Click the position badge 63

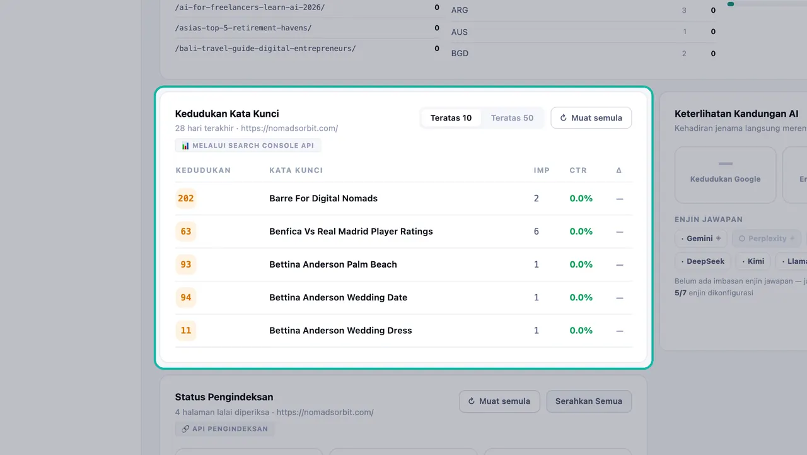(x=186, y=232)
